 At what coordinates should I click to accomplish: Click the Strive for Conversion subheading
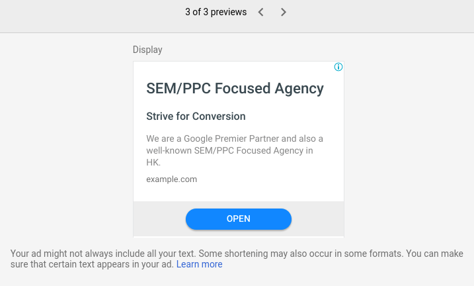coord(196,117)
